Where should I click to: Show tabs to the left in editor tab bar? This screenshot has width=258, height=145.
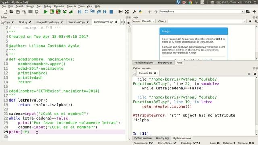click(x=122, y=22)
